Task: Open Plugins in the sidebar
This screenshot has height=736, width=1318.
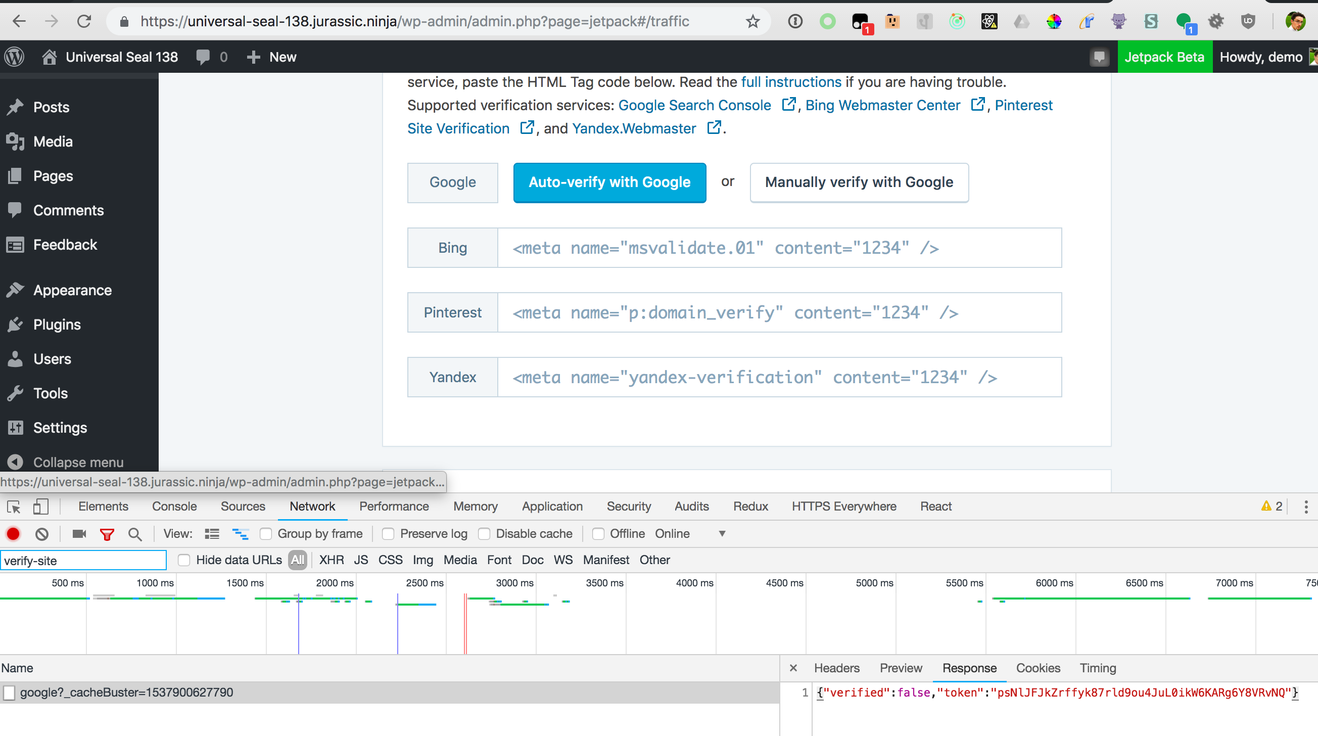Action: (x=57, y=325)
